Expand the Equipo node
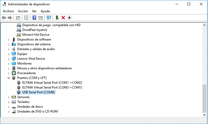208x124 pixels. pos(9,54)
